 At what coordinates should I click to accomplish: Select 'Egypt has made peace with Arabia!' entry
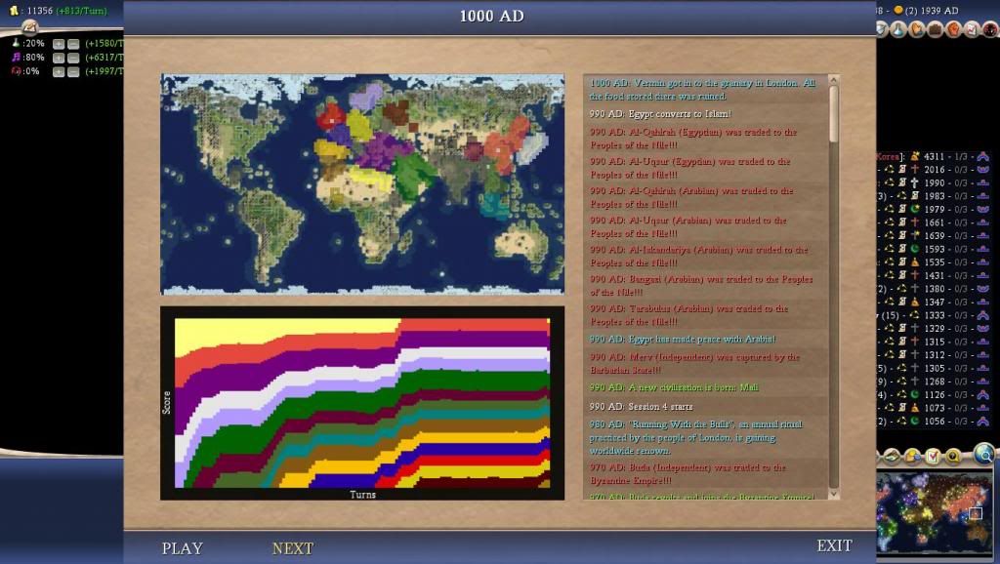pos(704,339)
